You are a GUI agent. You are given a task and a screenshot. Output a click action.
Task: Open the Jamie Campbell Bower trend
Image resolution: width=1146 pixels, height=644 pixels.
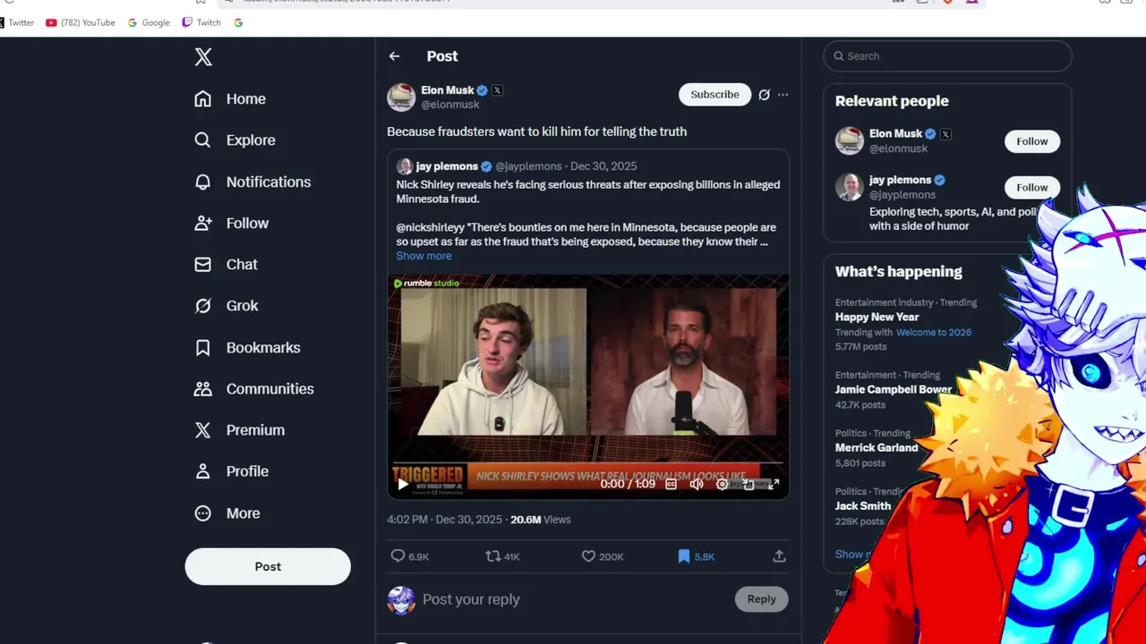894,389
